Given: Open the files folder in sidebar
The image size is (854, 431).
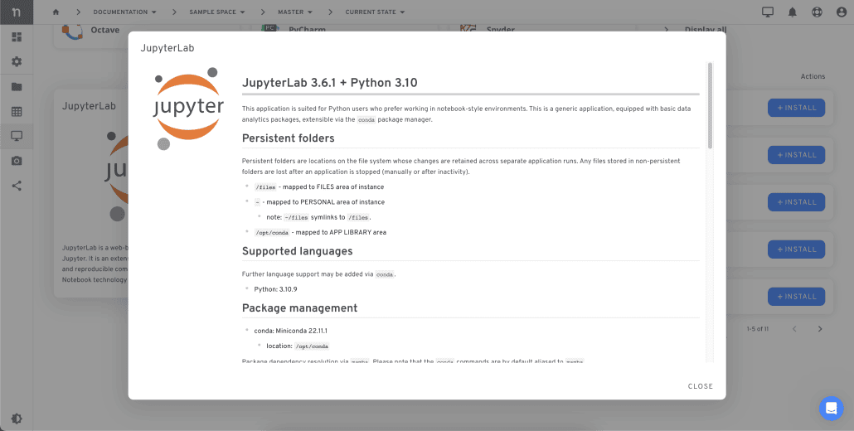Looking at the screenshot, I should [17, 87].
